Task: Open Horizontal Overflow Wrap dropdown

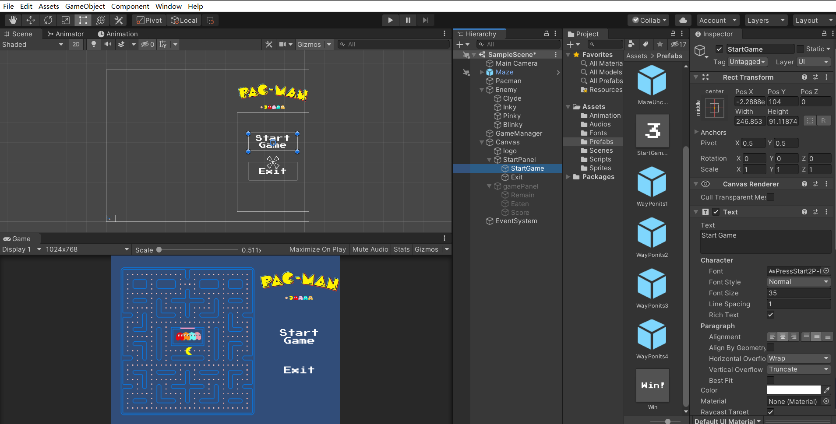Action: point(799,358)
